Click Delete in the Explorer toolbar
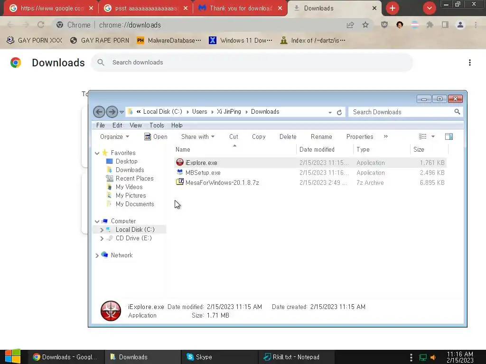This screenshot has width=486, height=364. tap(288, 137)
